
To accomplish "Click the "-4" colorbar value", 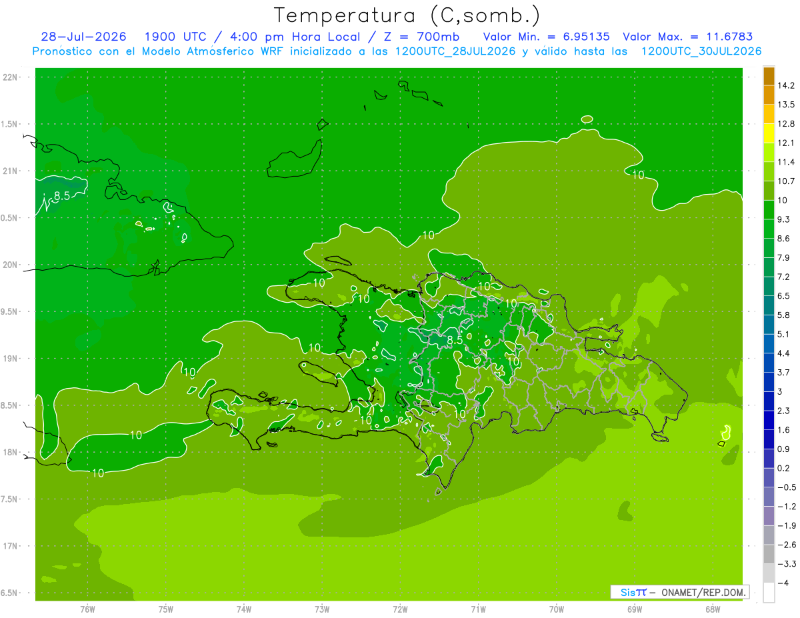I will point(784,583).
